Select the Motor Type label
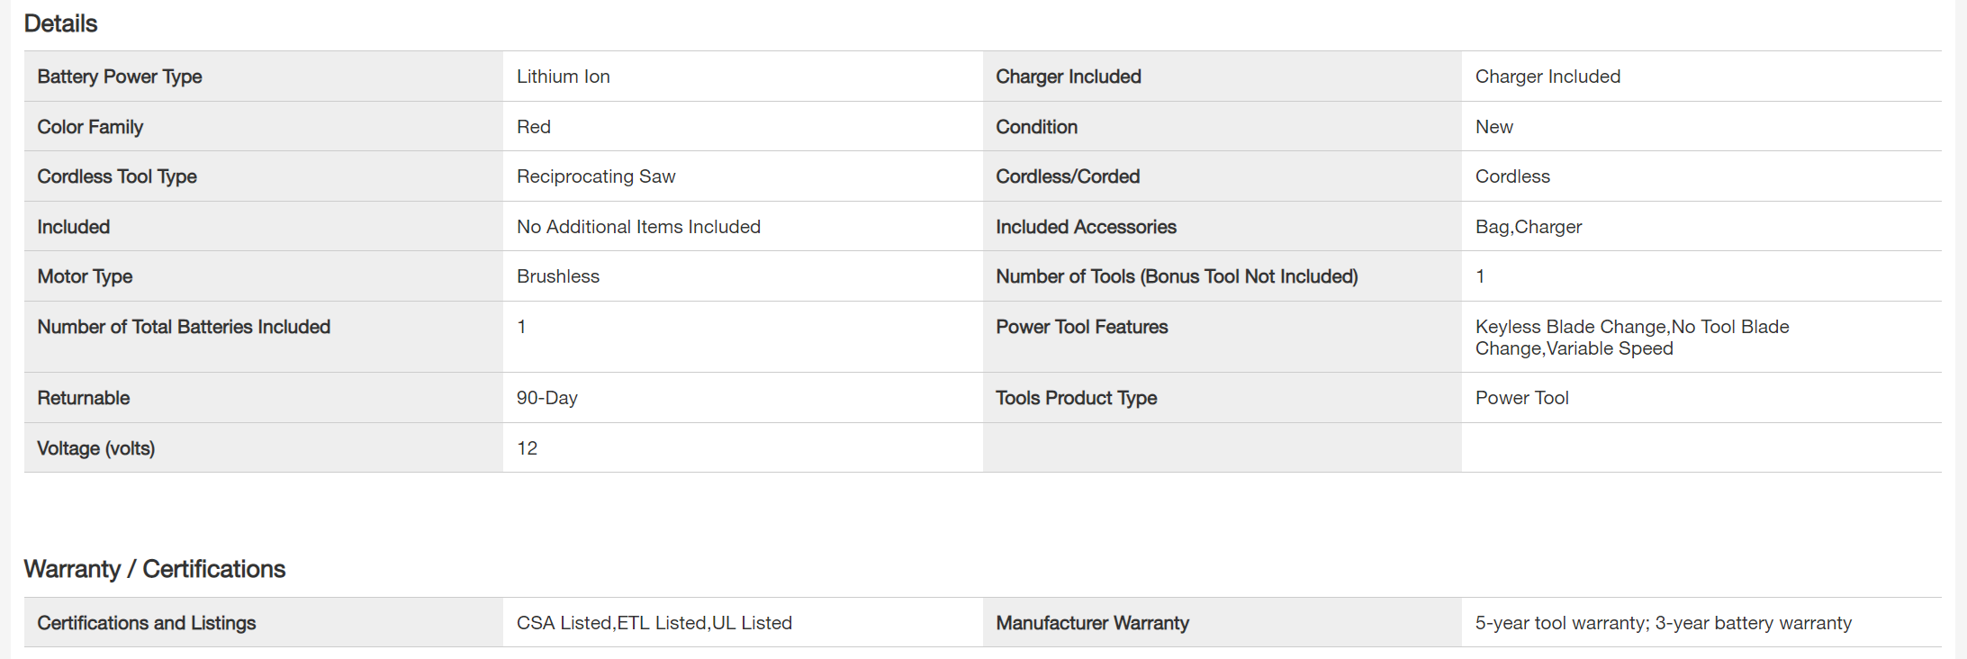Screen dimensions: 1967x659 click(x=85, y=276)
